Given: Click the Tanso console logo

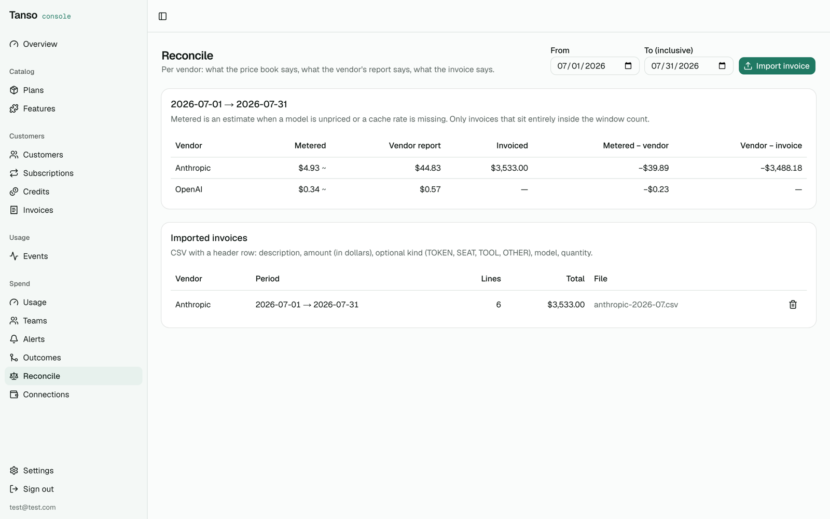Looking at the screenshot, I should (40, 16).
